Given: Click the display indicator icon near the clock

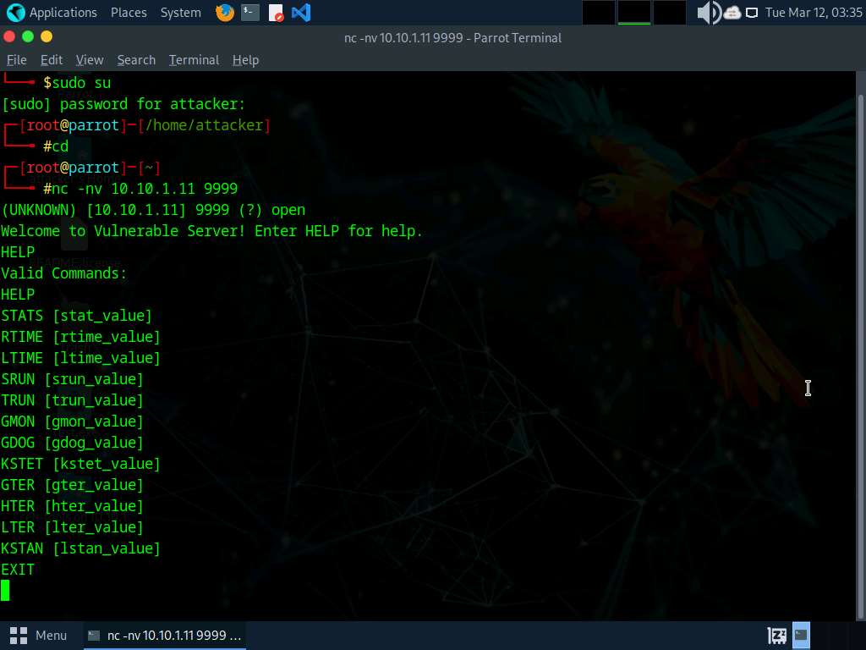Looking at the screenshot, I should pyautogui.click(x=752, y=13).
